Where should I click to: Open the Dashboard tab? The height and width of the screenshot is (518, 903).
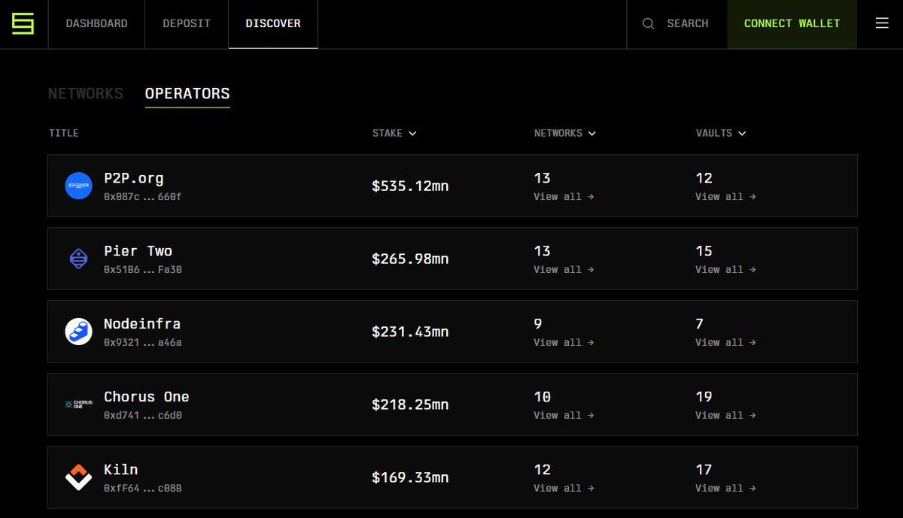96,23
